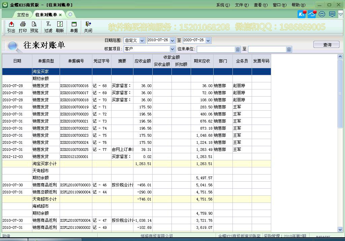Expand the 日期范围 自定义 dropdown

point(142,41)
